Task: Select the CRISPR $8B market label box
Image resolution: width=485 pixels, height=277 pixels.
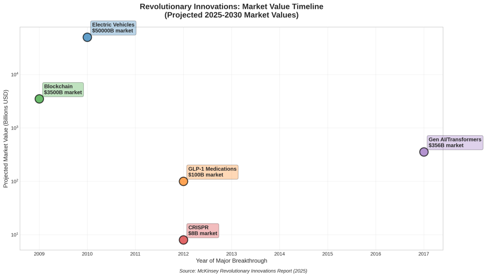Action: (x=203, y=231)
